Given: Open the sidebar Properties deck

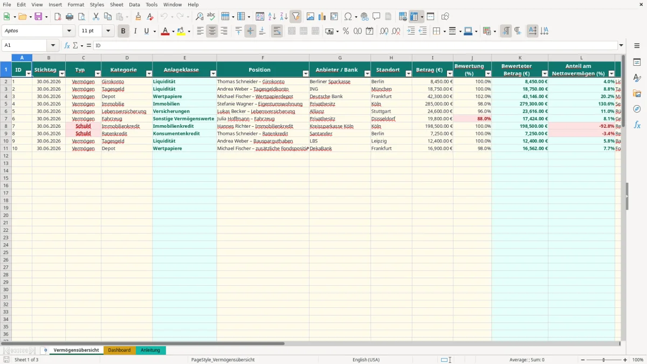Looking at the screenshot, I should point(637,62).
